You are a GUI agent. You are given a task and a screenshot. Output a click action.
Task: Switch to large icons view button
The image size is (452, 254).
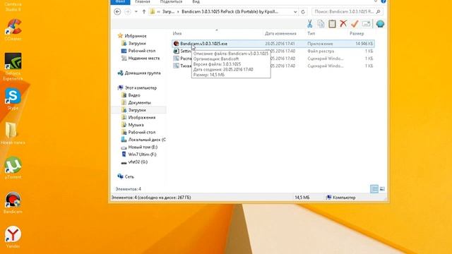pyautogui.click(x=382, y=189)
